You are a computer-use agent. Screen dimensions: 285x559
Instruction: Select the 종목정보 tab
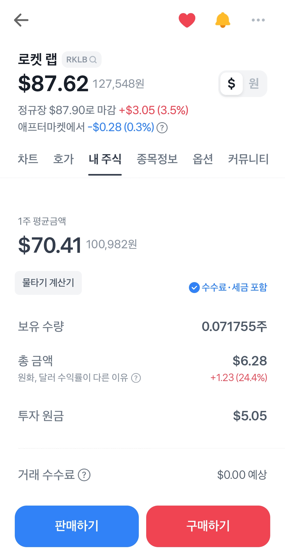pos(157,159)
